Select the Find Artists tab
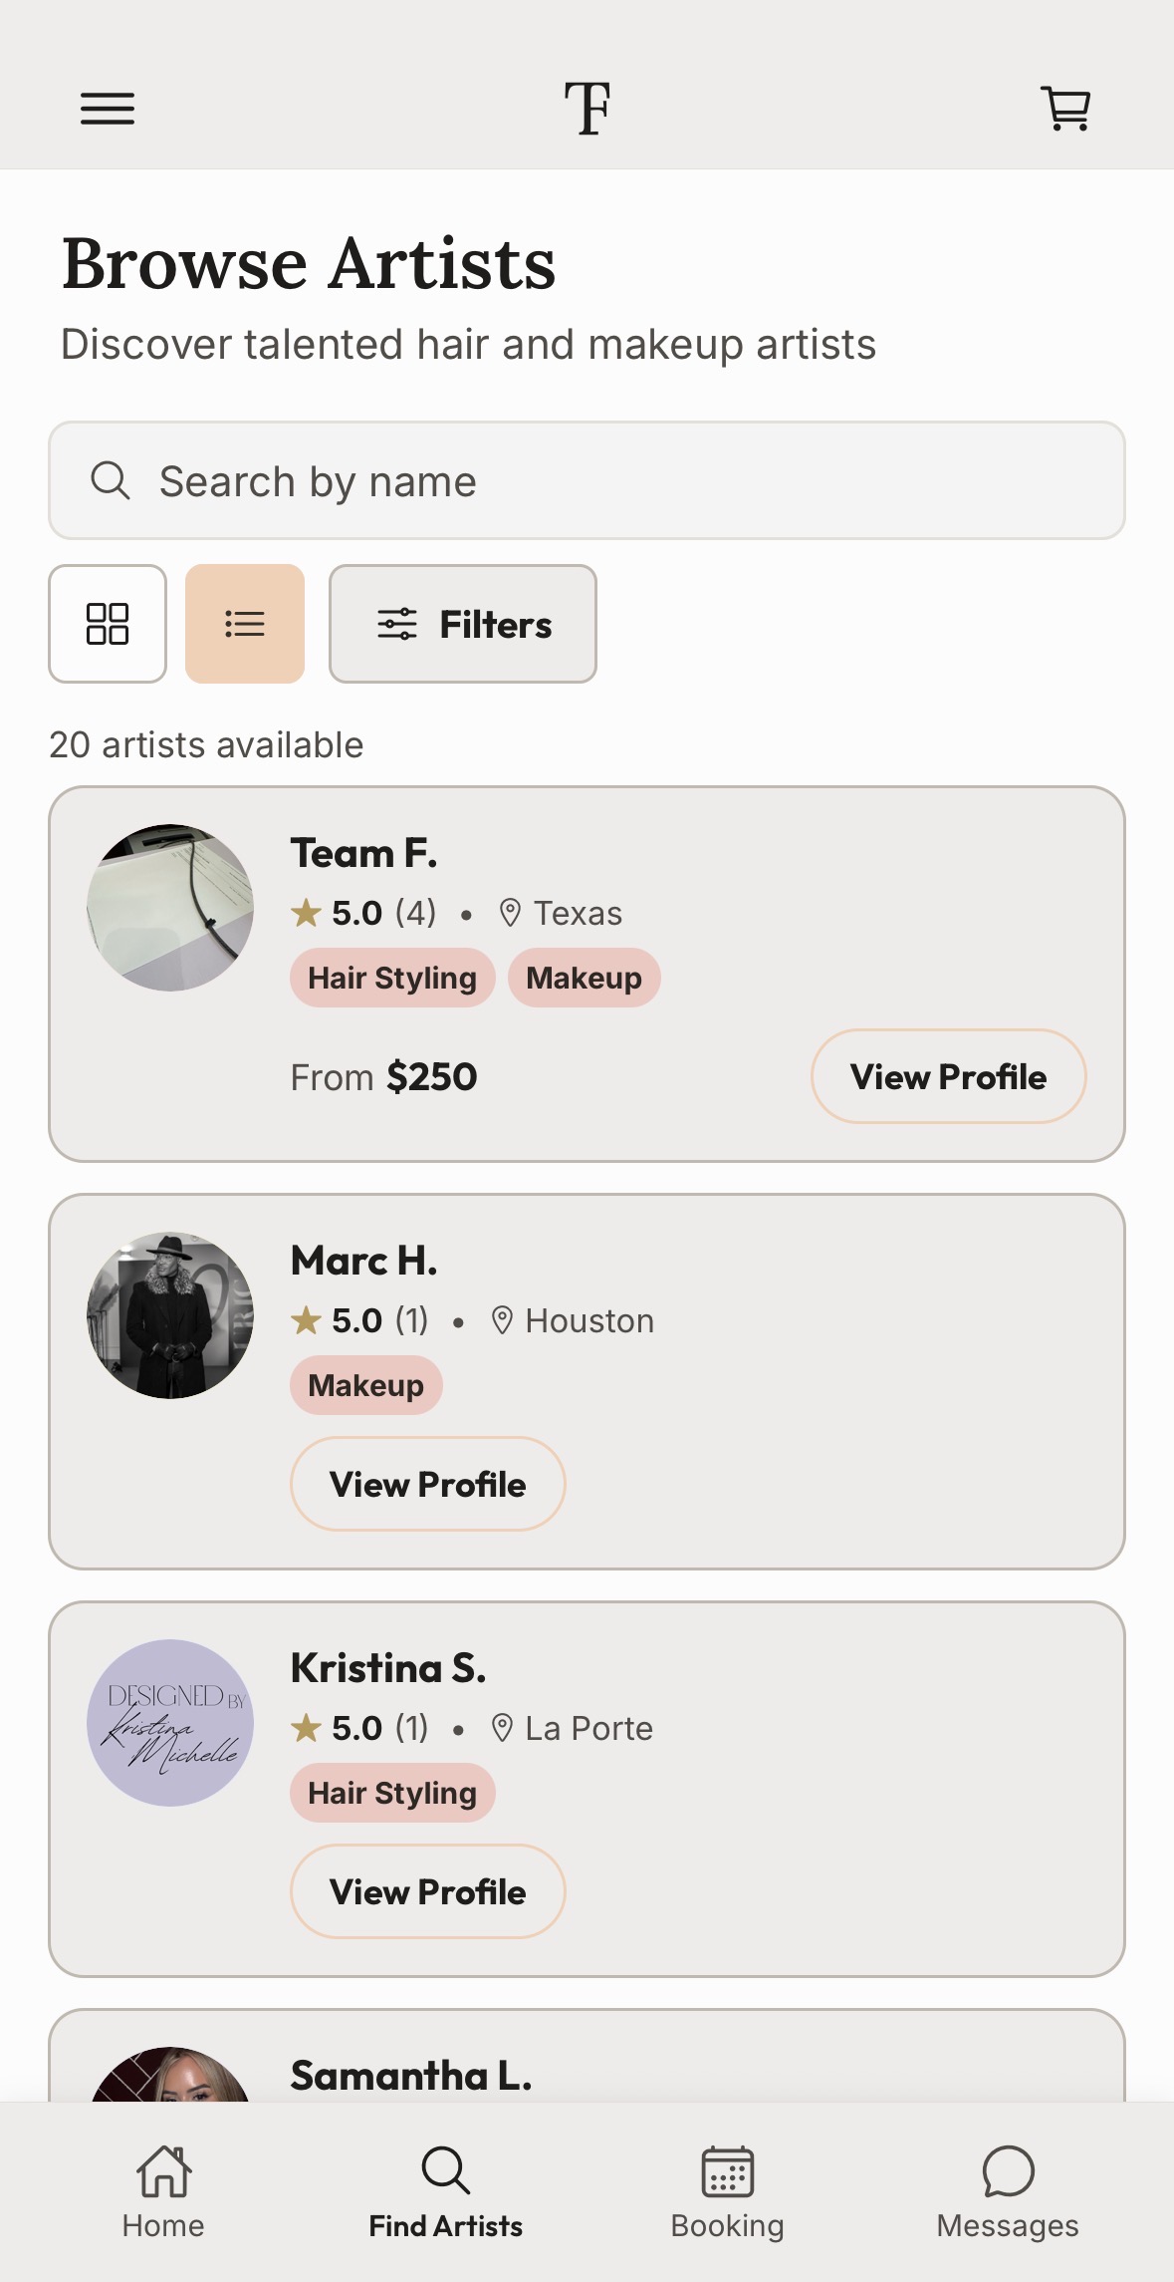 (445, 2192)
